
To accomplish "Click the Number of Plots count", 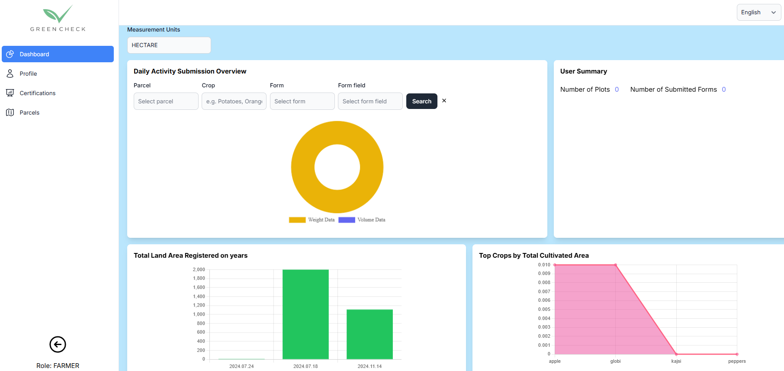I will tap(617, 90).
